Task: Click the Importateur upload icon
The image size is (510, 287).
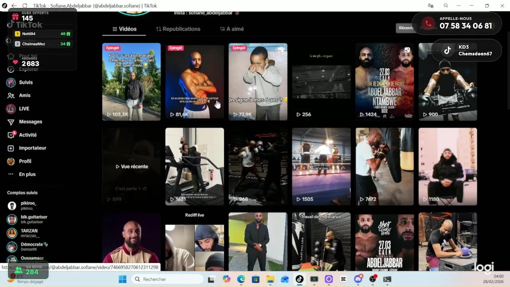Action: tap(11, 148)
